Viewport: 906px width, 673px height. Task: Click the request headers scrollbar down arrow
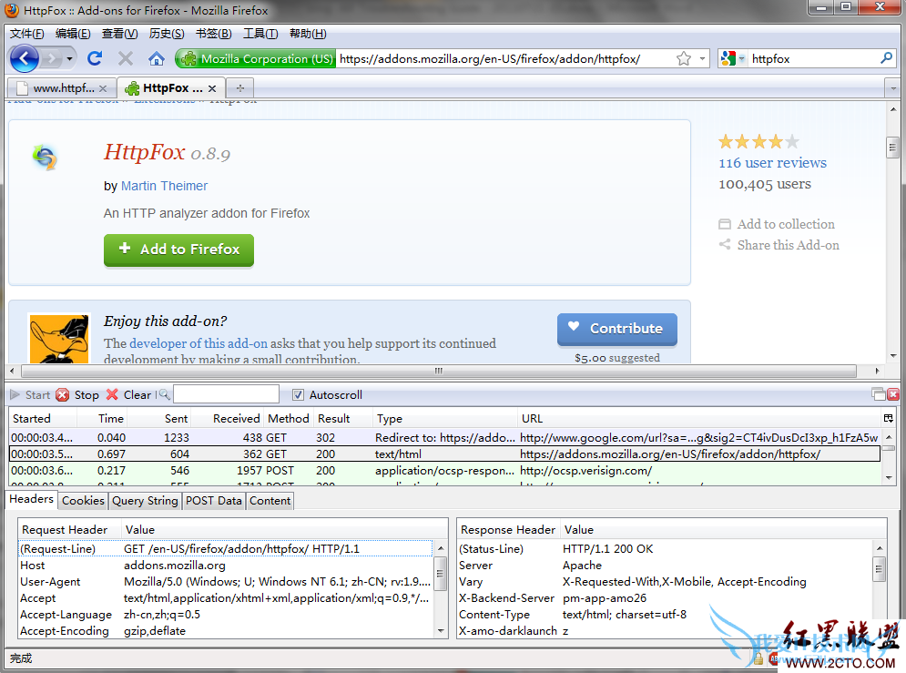441,631
